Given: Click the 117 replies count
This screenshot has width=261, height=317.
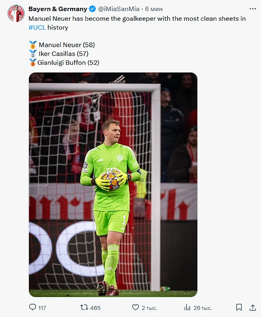Looking at the screenshot, I should click(42, 308).
